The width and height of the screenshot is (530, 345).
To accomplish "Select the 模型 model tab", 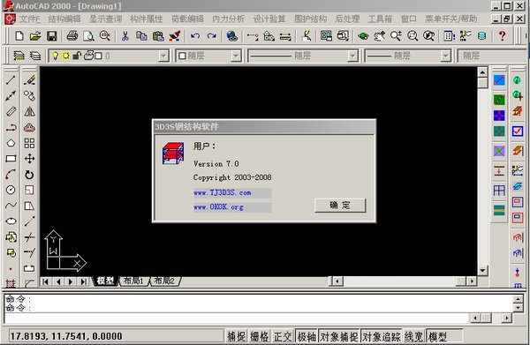I will click(x=105, y=281).
